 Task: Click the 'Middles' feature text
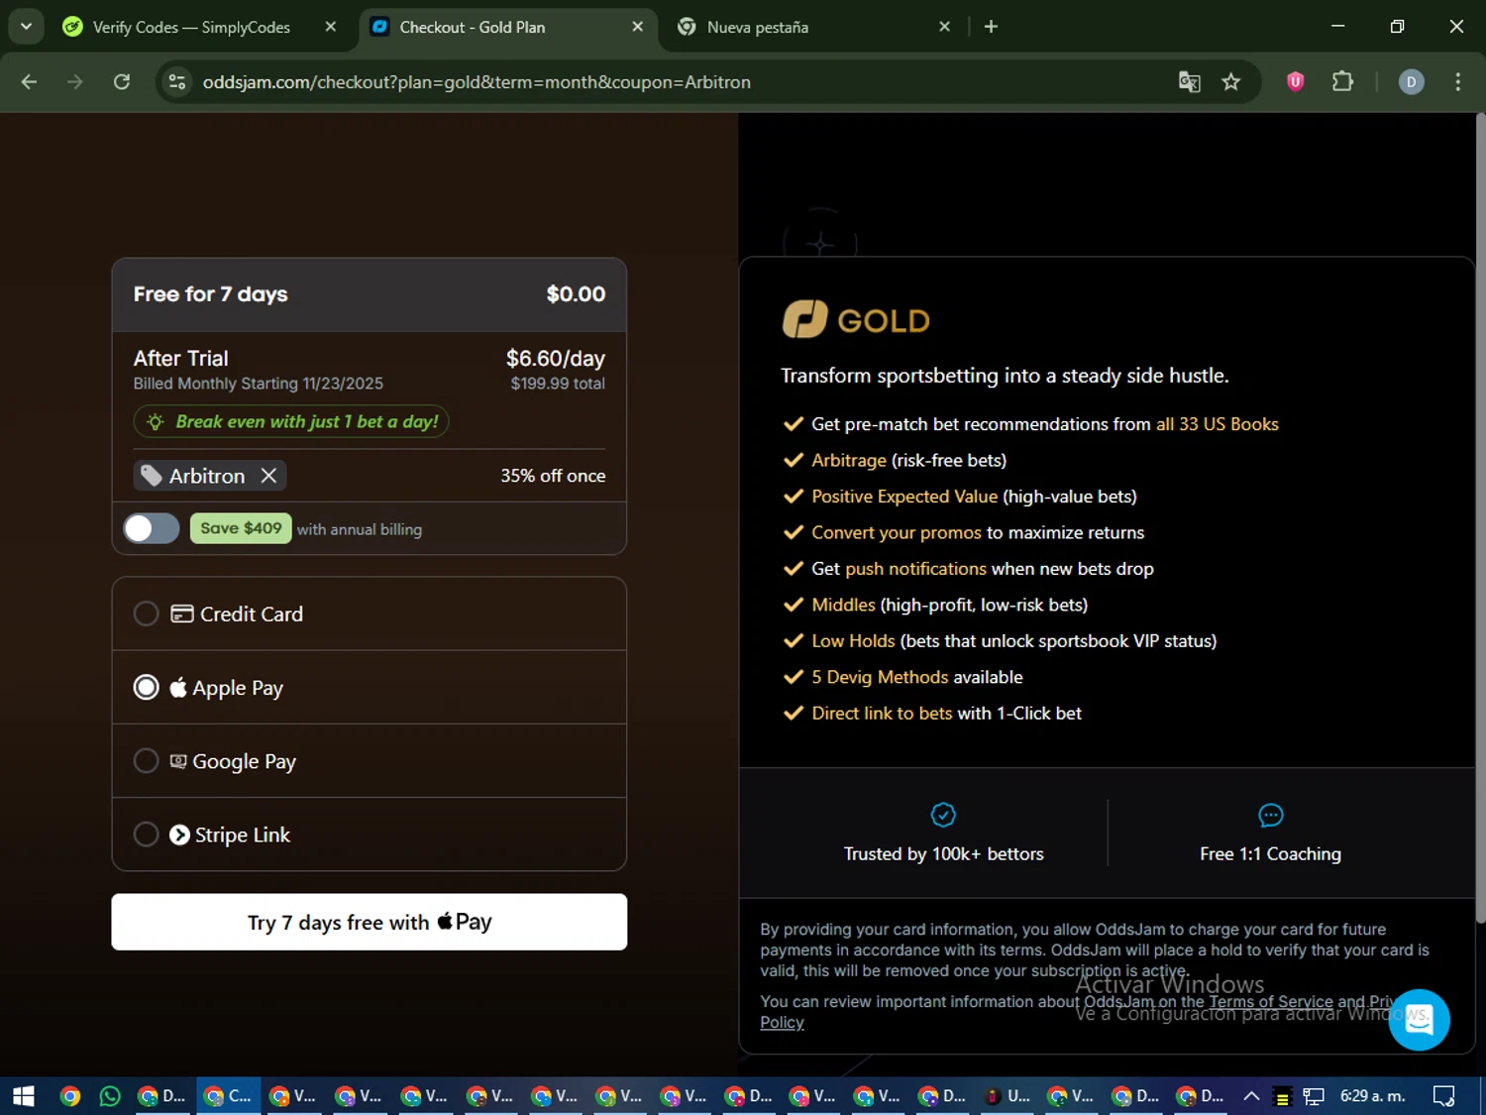tap(843, 605)
